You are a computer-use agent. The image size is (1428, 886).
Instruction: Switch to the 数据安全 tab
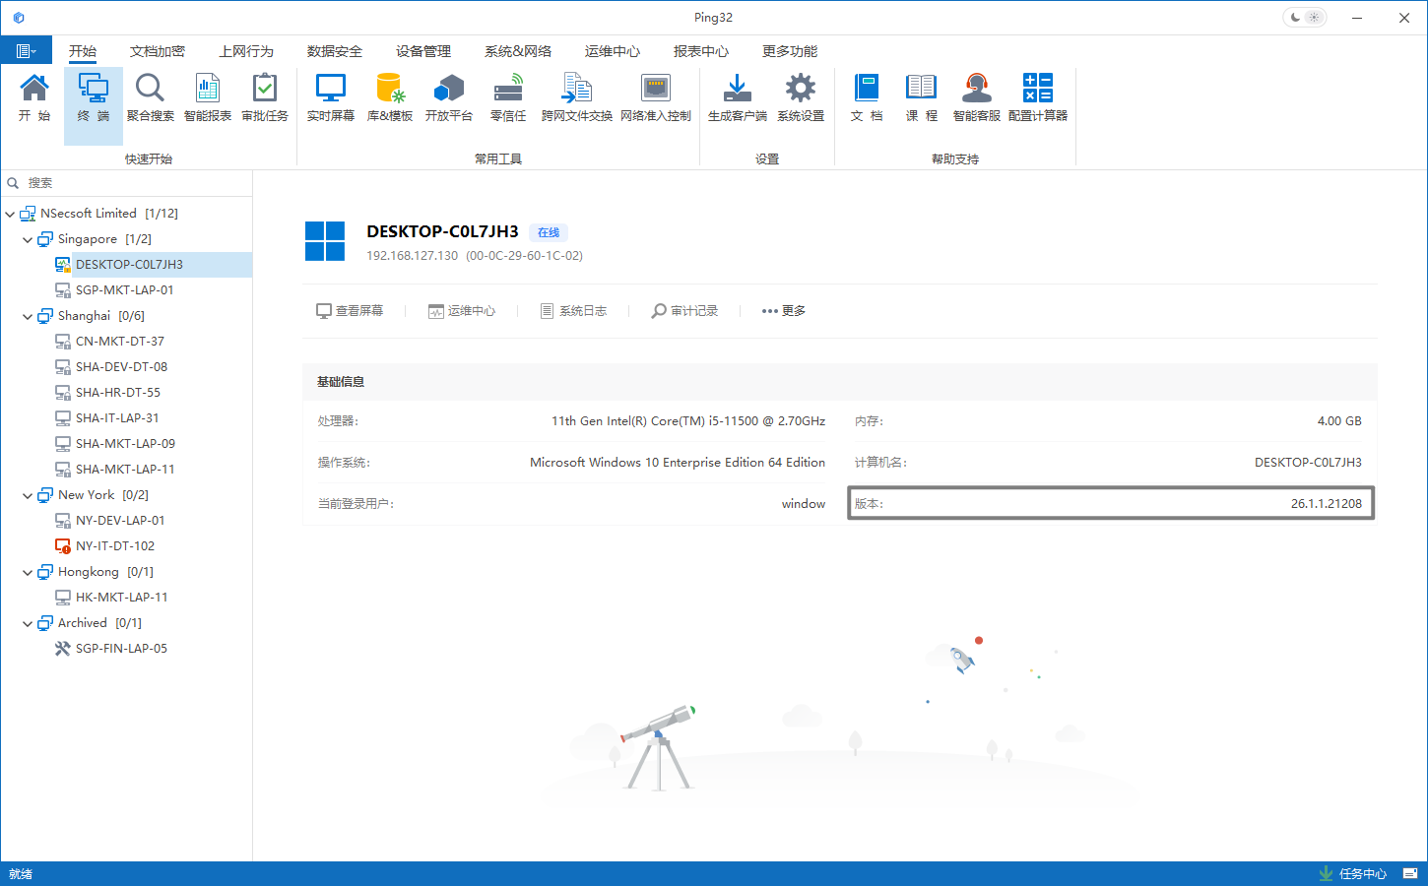[x=334, y=51]
